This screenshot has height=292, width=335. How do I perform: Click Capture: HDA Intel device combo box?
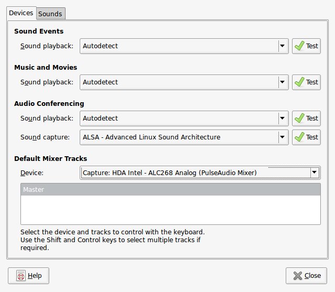point(200,172)
